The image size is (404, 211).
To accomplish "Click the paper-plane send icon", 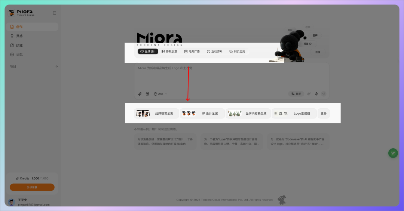I will [324, 94].
